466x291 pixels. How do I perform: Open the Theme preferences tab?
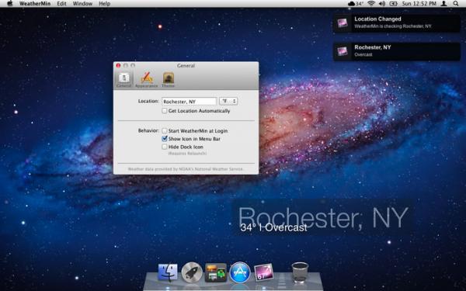[169, 79]
